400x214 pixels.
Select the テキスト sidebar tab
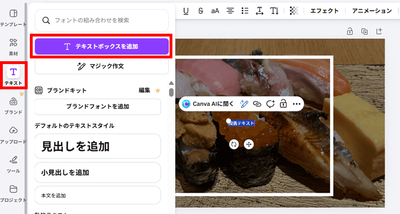click(14, 75)
